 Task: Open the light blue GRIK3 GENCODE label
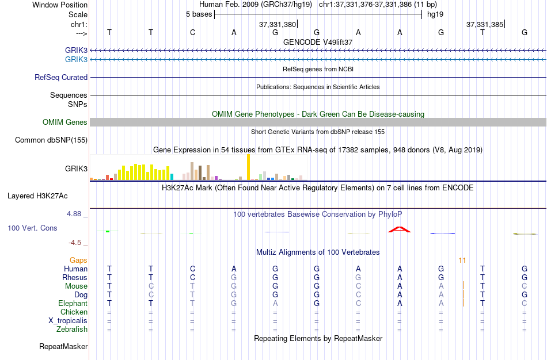click(76, 59)
